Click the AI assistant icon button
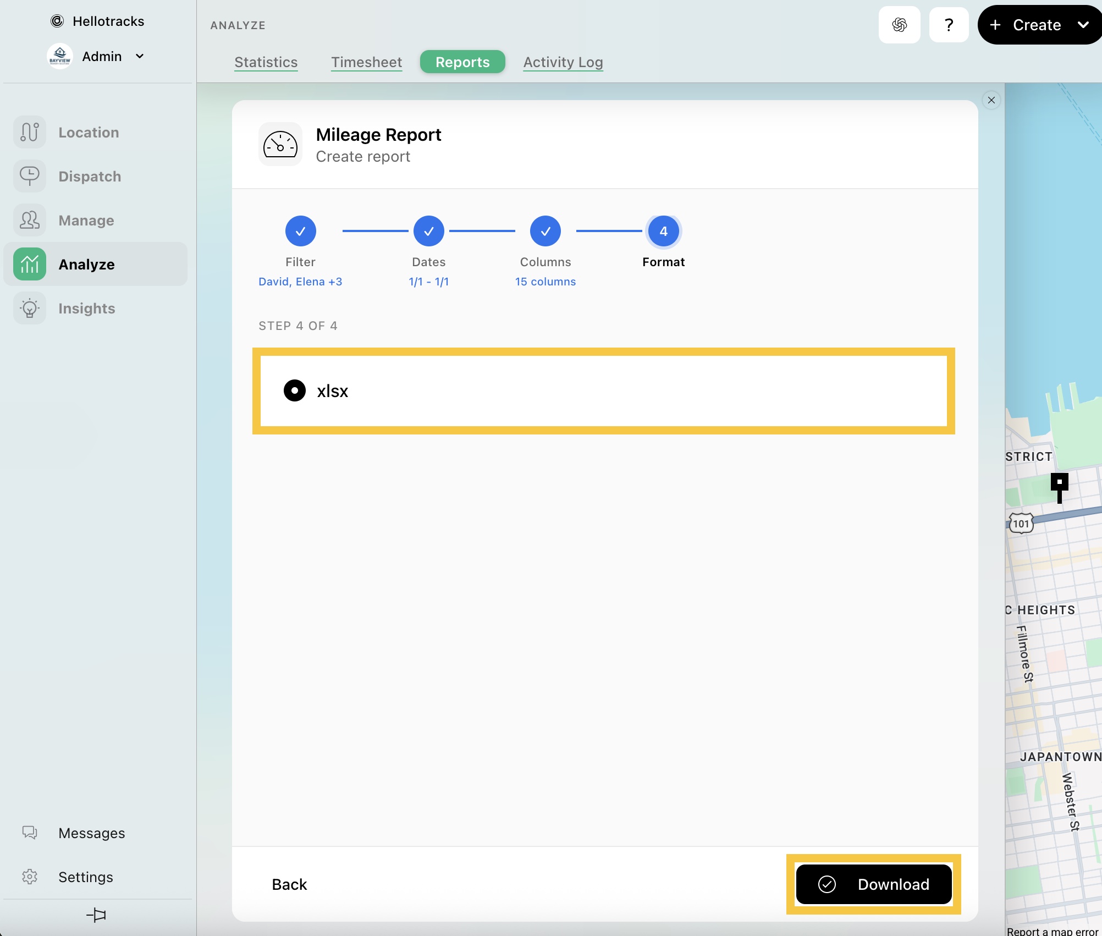Screen dimensions: 1102x936 click(x=899, y=25)
